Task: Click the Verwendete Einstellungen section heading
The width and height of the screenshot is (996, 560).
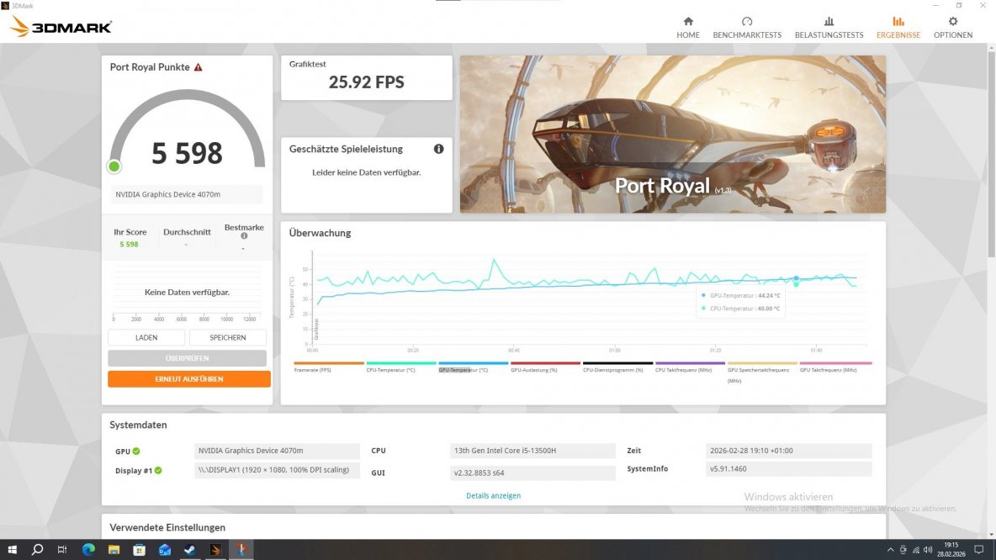Action: pos(167,527)
